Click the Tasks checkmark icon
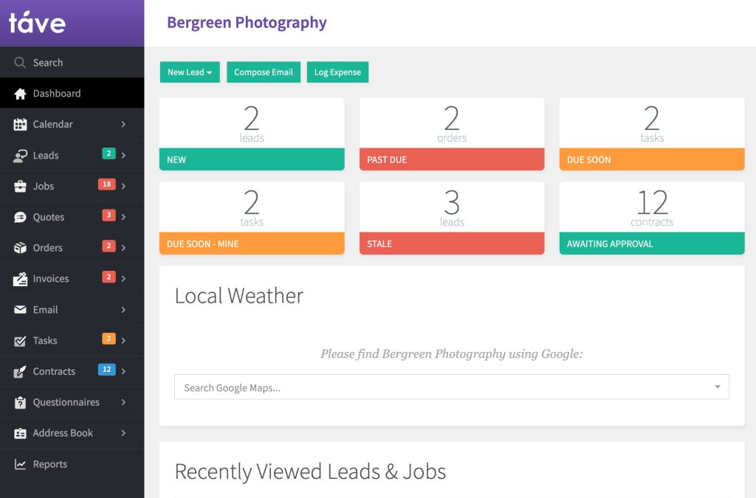756x498 pixels. (20, 341)
